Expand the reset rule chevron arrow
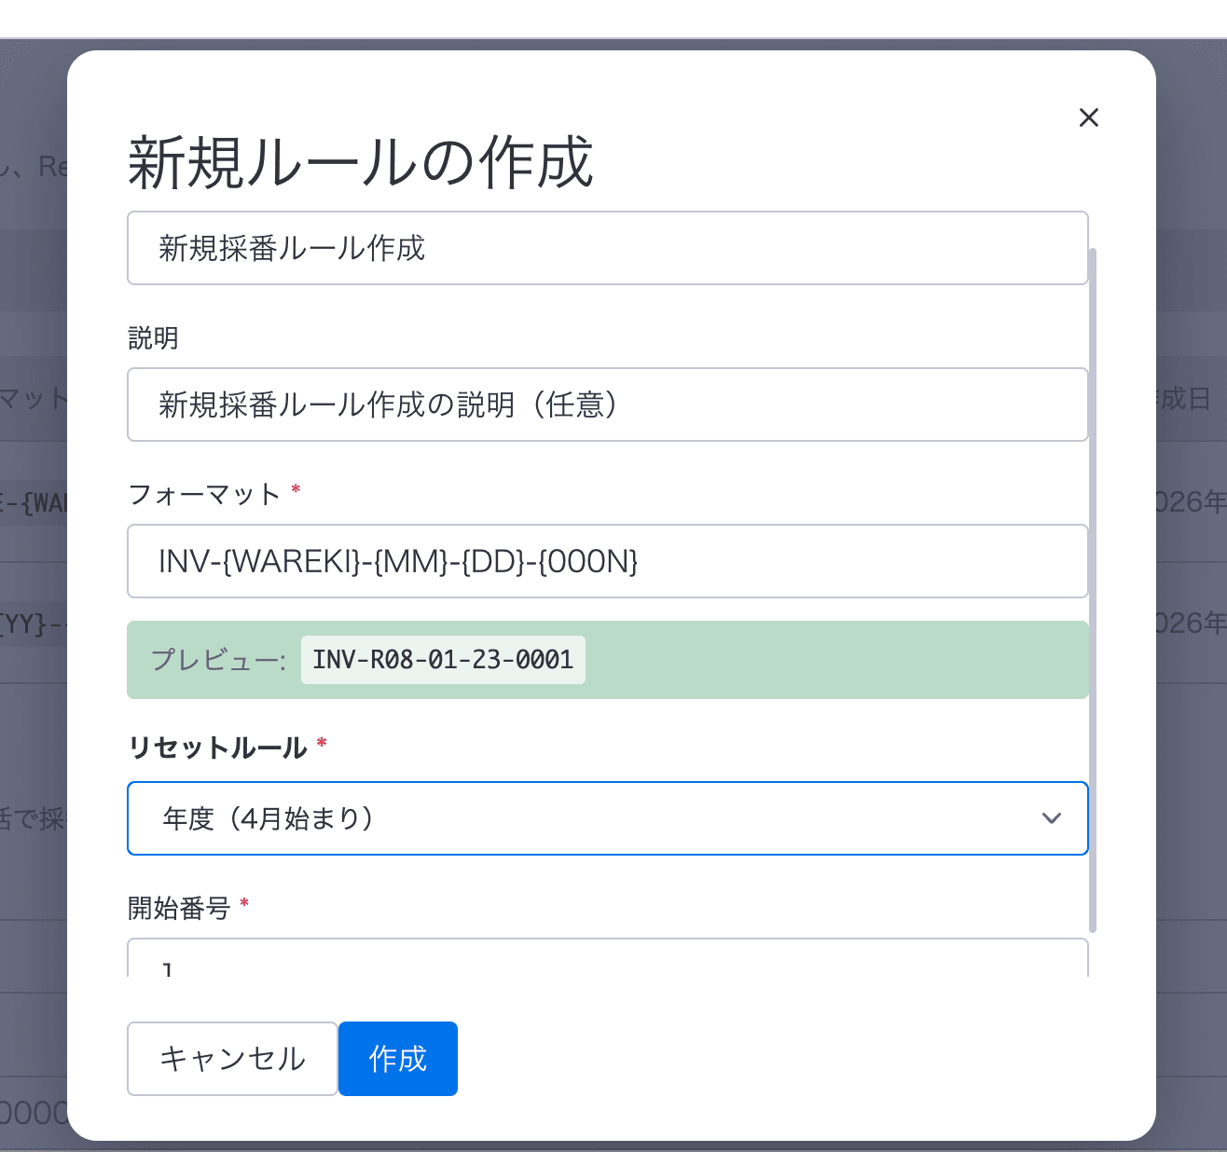Screen dimensions: 1227x1152 tap(1052, 818)
